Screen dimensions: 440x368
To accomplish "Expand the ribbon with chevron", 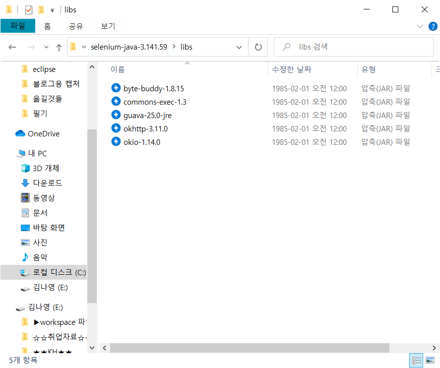I will coord(420,26).
